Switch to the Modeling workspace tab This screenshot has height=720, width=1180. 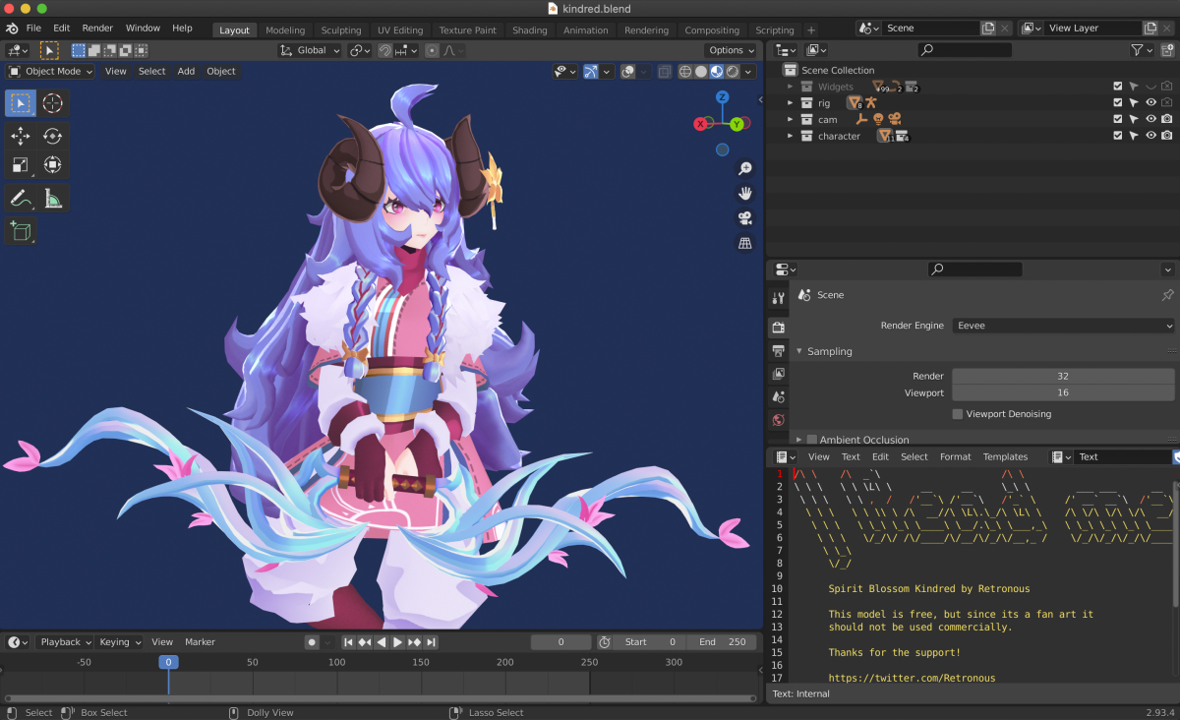click(x=285, y=30)
